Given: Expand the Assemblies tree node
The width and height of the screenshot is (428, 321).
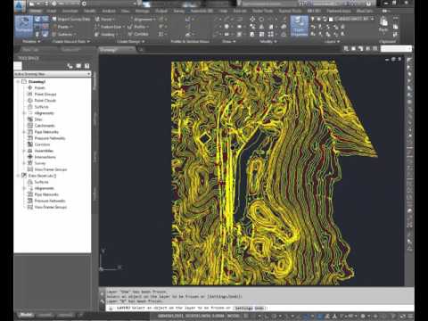Looking at the screenshot, I should (24, 151).
